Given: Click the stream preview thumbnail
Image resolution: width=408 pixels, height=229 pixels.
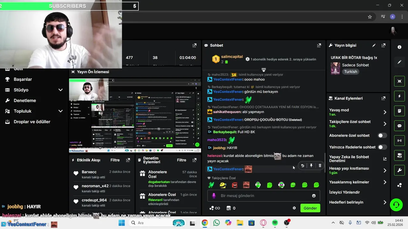Looking at the screenshot, I should click(x=135, y=115).
